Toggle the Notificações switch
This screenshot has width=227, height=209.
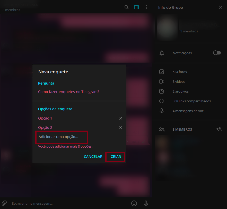click(x=217, y=53)
